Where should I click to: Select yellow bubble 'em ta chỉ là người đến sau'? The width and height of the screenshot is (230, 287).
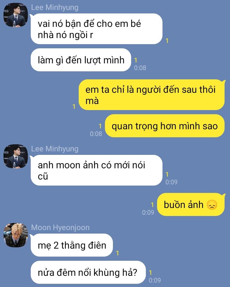click(152, 95)
